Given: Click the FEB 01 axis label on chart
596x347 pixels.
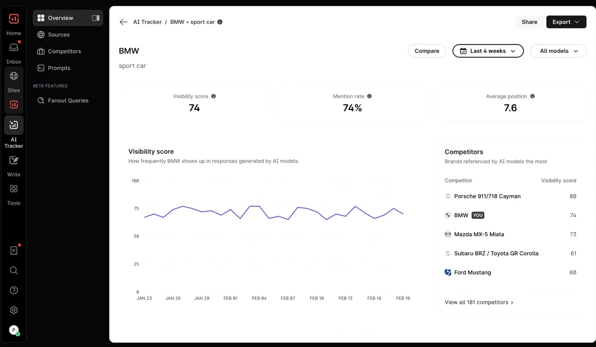Looking at the screenshot, I should point(230,298).
